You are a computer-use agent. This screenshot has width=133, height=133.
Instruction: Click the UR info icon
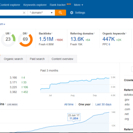pos(10,33)
